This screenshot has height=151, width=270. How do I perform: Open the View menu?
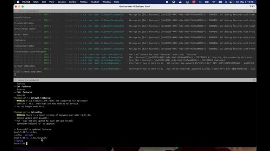[51, 2]
